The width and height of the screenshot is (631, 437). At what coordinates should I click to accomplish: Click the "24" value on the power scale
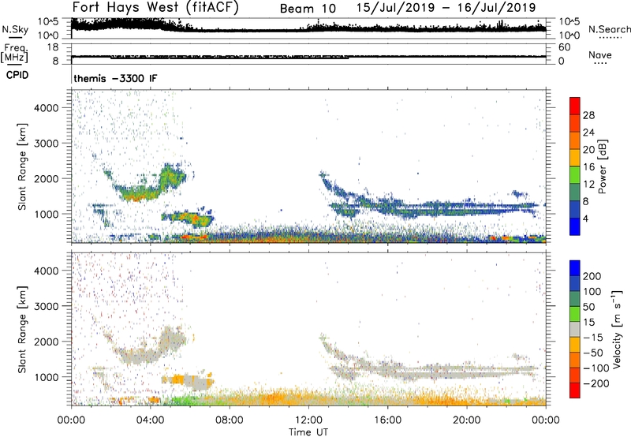point(588,133)
